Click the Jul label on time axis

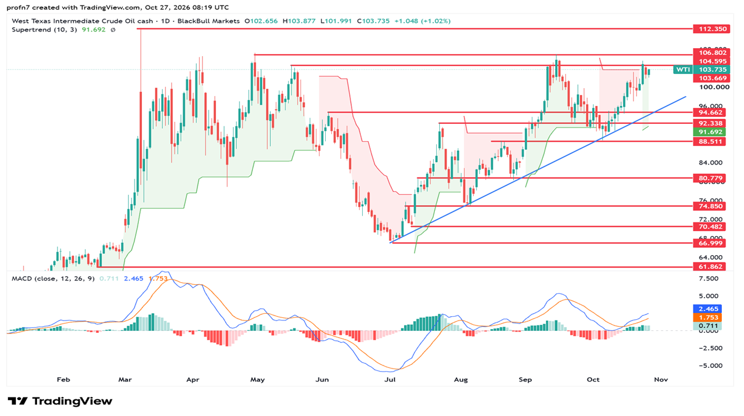point(390,380)
